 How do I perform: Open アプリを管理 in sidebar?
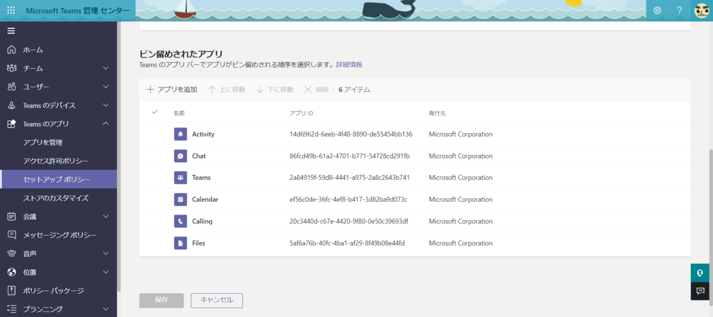coord(43,142)
